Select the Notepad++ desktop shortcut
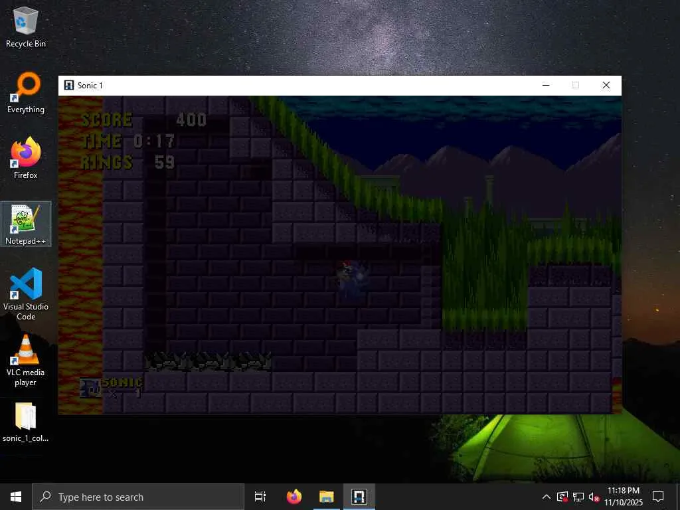 click(x=26, y=224)
